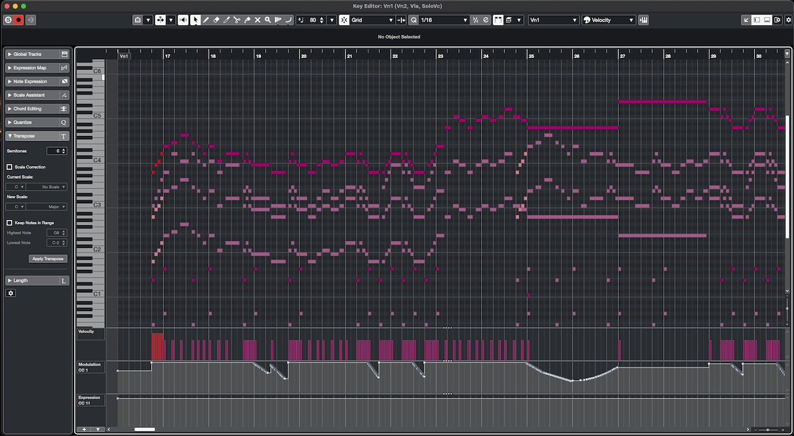The image size is (794, 436).
Task: Click the Lowest Note C-2 field
Action: click(57, 242)
